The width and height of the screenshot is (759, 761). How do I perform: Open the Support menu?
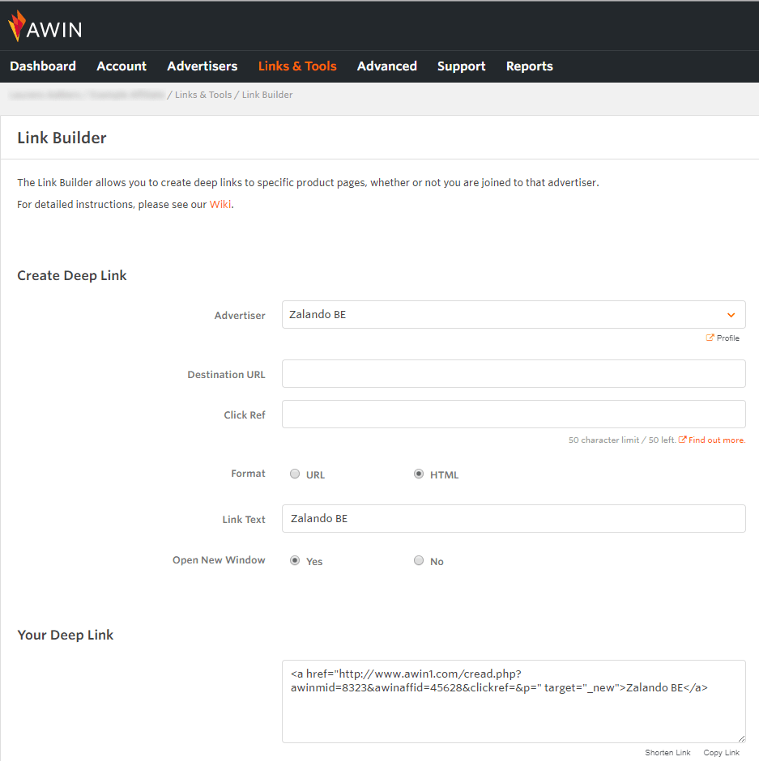[x=462, y=66]
